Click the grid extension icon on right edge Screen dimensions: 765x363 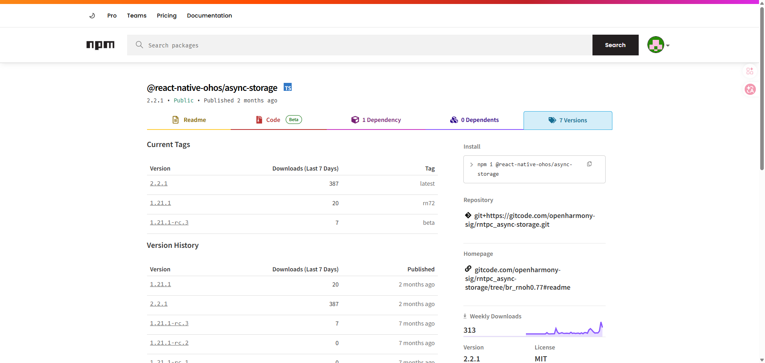tap(750, 71)
